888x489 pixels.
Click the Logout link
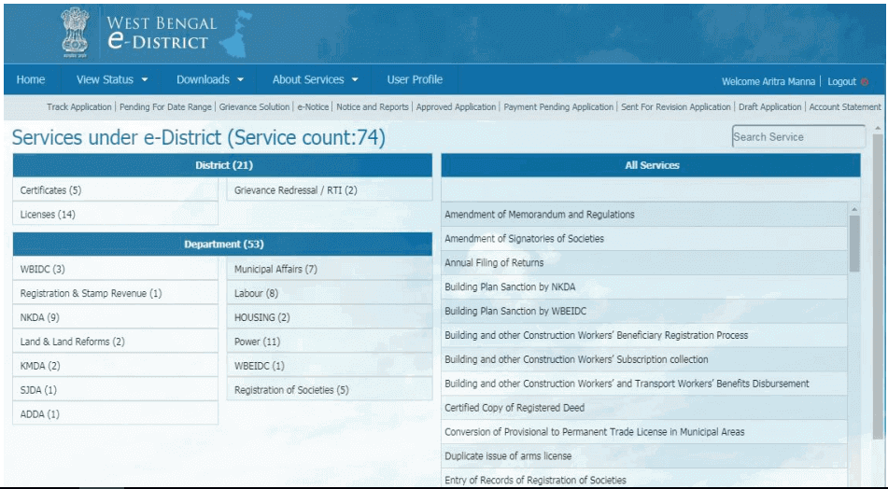tap(841, 81)
